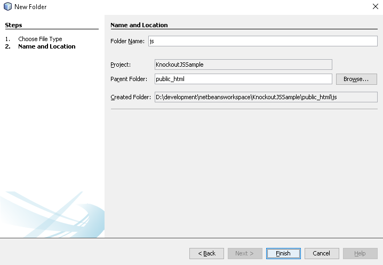The image size is (383, 265).
Task: Click the greyed-out Help button
Action: (360, 253)
